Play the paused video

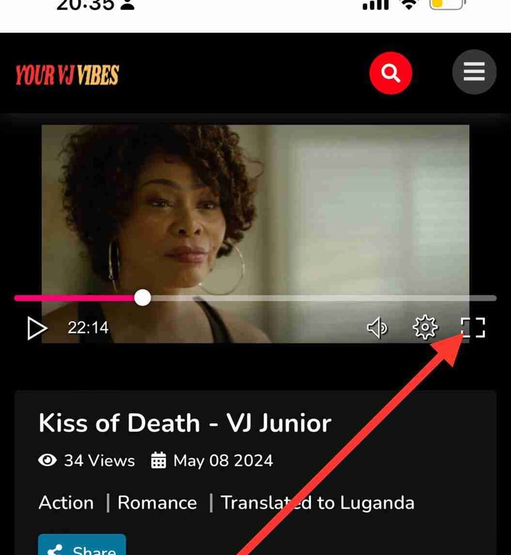[37, 328]
